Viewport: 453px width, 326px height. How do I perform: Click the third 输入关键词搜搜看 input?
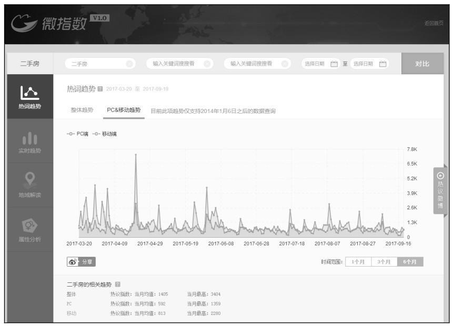pyautogui.click(x=257, y=64)
